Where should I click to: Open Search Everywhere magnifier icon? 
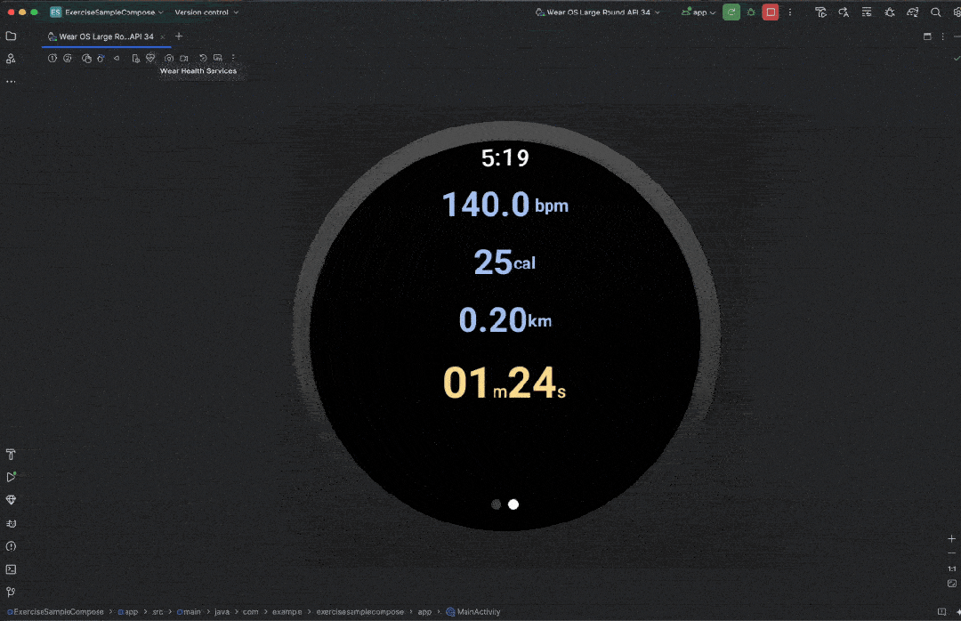935,12
